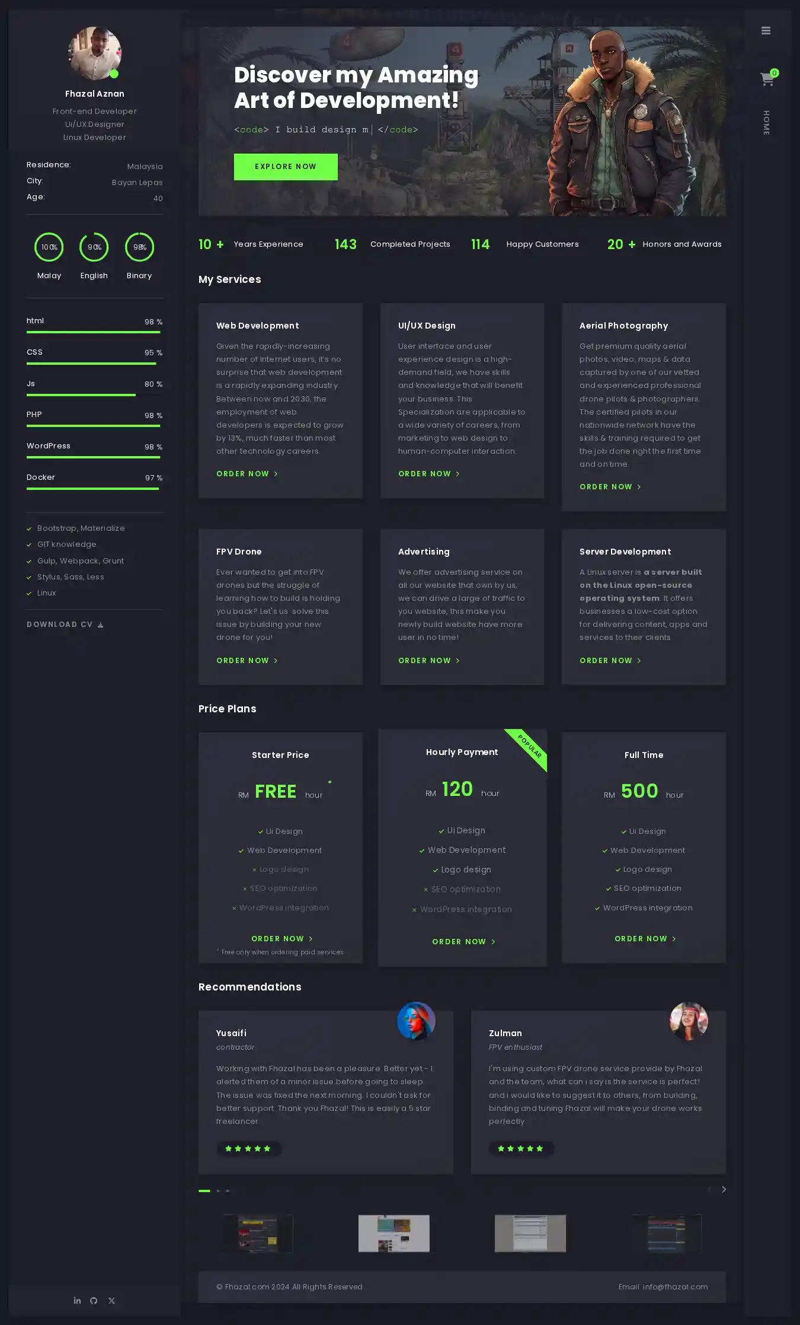The width and height of the screenshot is (800, 1325).
Task: Select the third recommendations slider dot
Action: point(228,1190)
